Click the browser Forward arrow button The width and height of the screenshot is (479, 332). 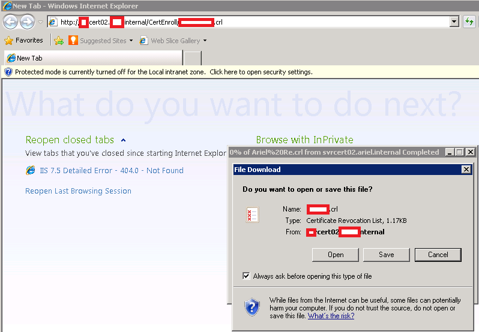pyautogui.click(x=27, y=22)
